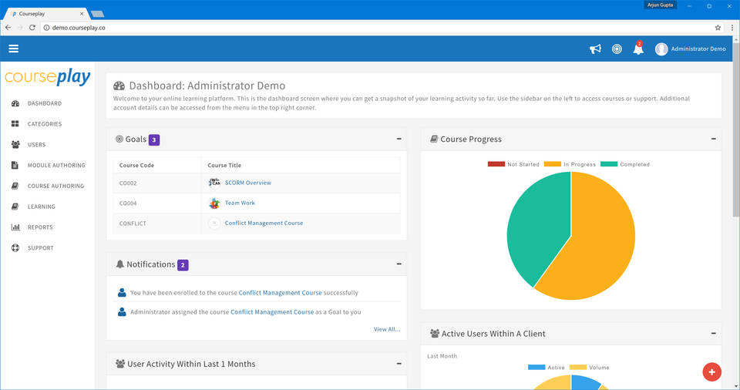Collapse the Course Progress panel
Viewport: 740px width, 390px height.
pyautogui.click(x=713, y=140)
